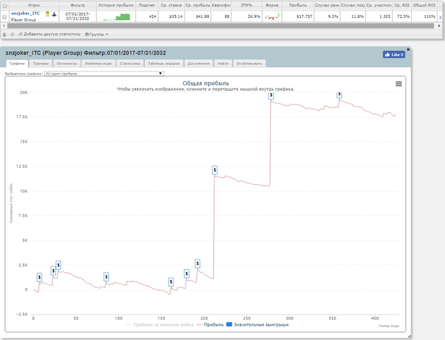445x340 pixels.
Task: Click the star medal icon beside snzjoker_ITC
Action: [x=48, y=14]
